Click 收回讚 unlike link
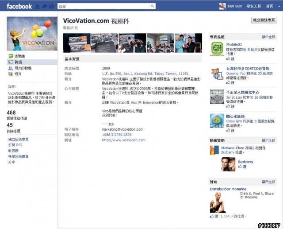The height and width of the screenshot is (229, 283). [x=13, y=151]
